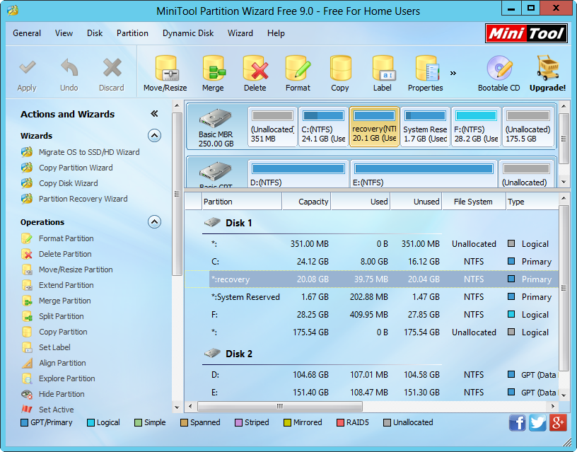The image size is (577, 452).
Task: Click the Undo arrow toolbar icon
Action: tap(69, 68)
